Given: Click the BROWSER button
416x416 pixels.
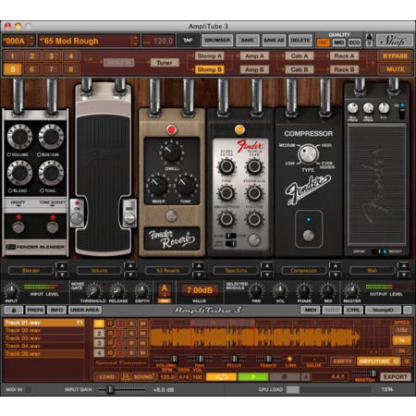Looking at the screenshot, I should coord(217,41).
